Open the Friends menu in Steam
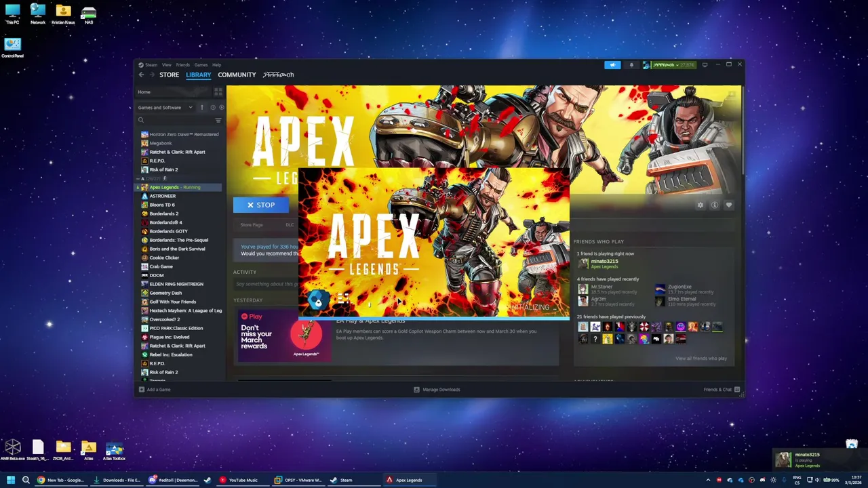The height and width of the screenshot is (488, 868). point(183,65)
